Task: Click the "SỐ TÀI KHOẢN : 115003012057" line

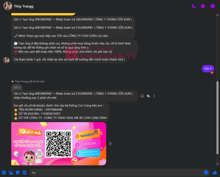Action: [x=37, y=114]
